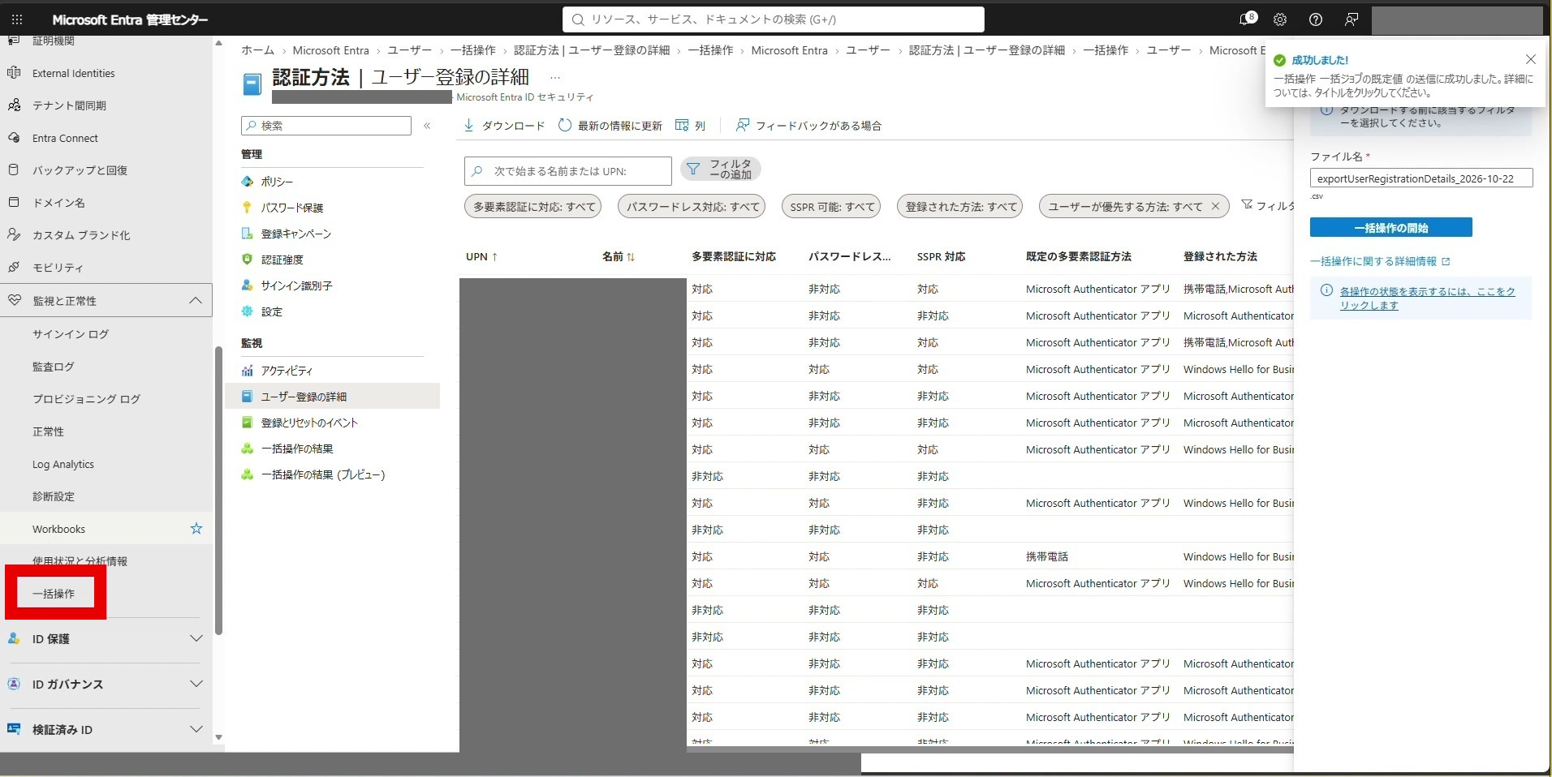Open 登録キャンペーン menu item
Image resolution: width=1552 pixels, height=777 pixels.
pos(295,234)
